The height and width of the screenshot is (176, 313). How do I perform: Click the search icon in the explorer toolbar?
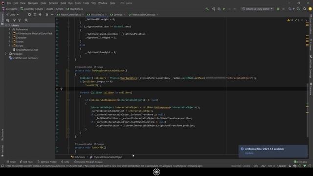click(26, 20)
